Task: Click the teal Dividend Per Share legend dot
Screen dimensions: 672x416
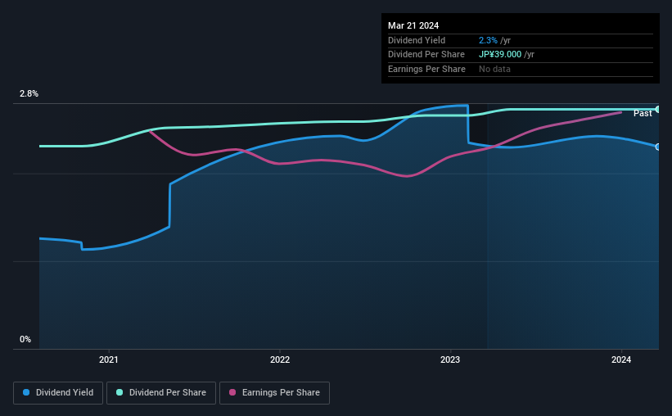Action: 120,392
